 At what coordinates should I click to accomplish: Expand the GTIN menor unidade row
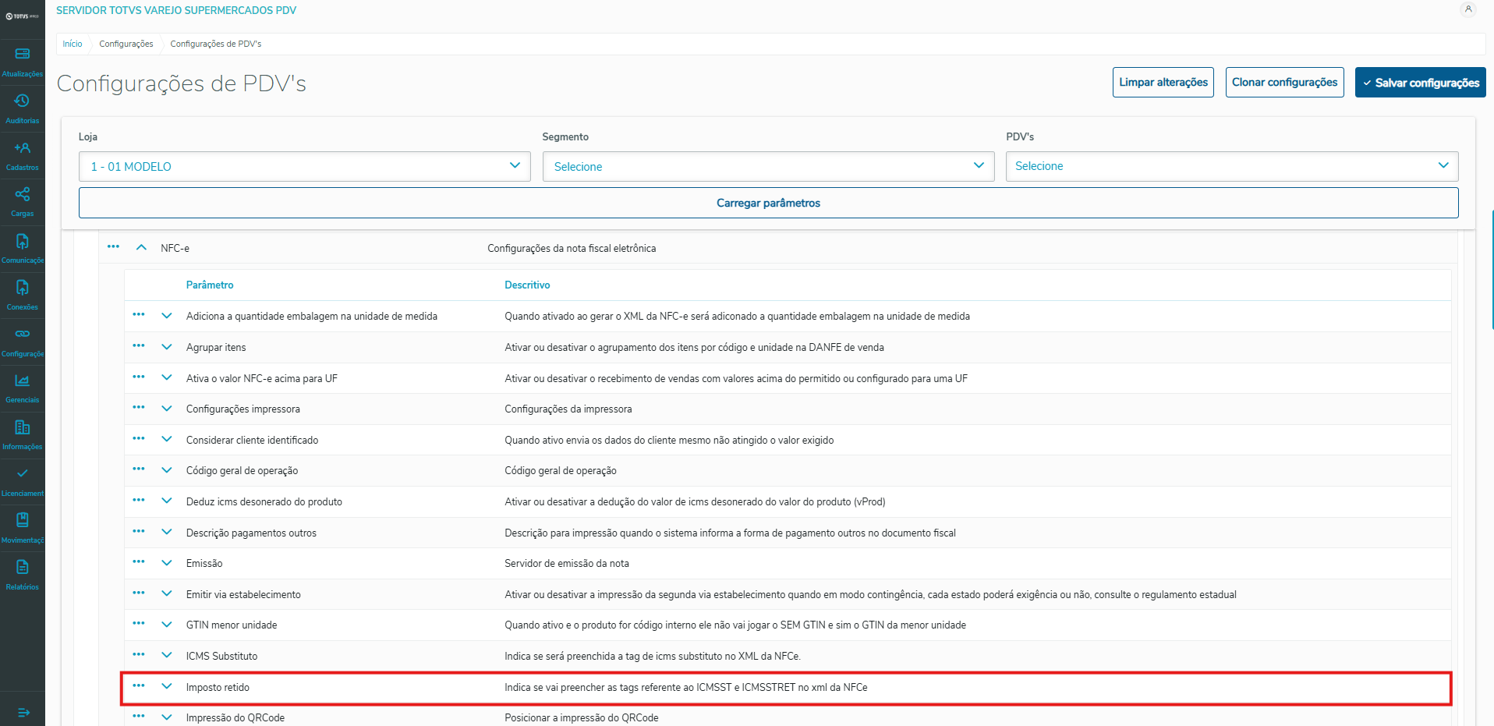point(167,625)
